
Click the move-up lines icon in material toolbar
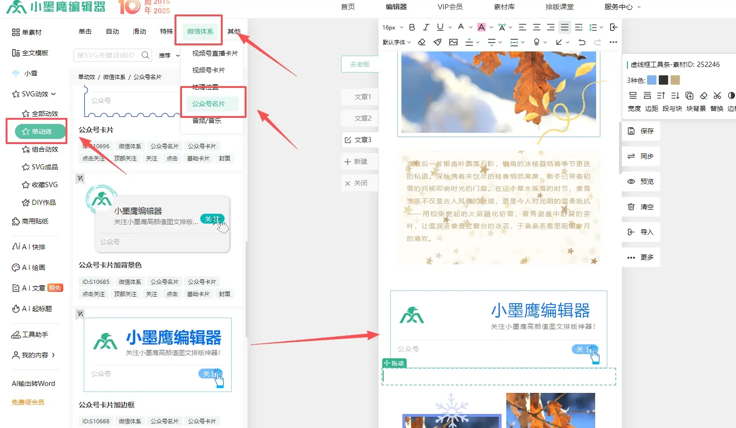tap(661, 95)
